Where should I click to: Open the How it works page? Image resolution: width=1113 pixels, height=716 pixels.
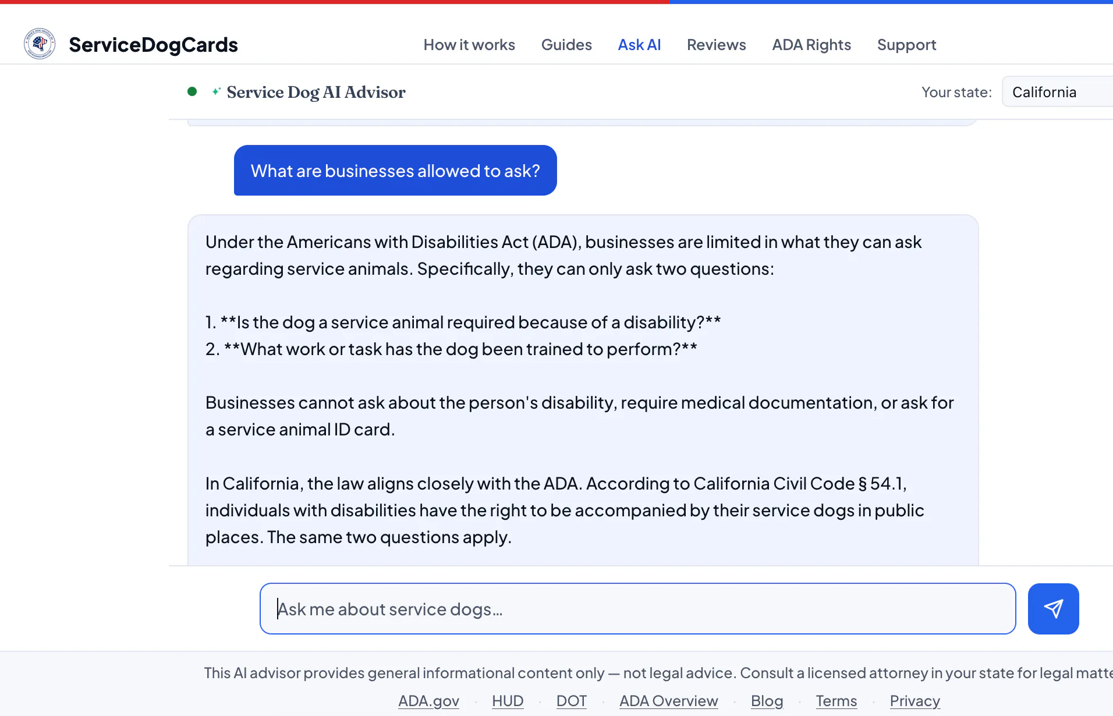tap(469, 45)
